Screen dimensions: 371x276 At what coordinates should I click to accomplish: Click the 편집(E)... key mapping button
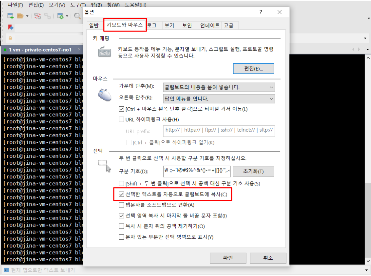click(x=253, y=69)
